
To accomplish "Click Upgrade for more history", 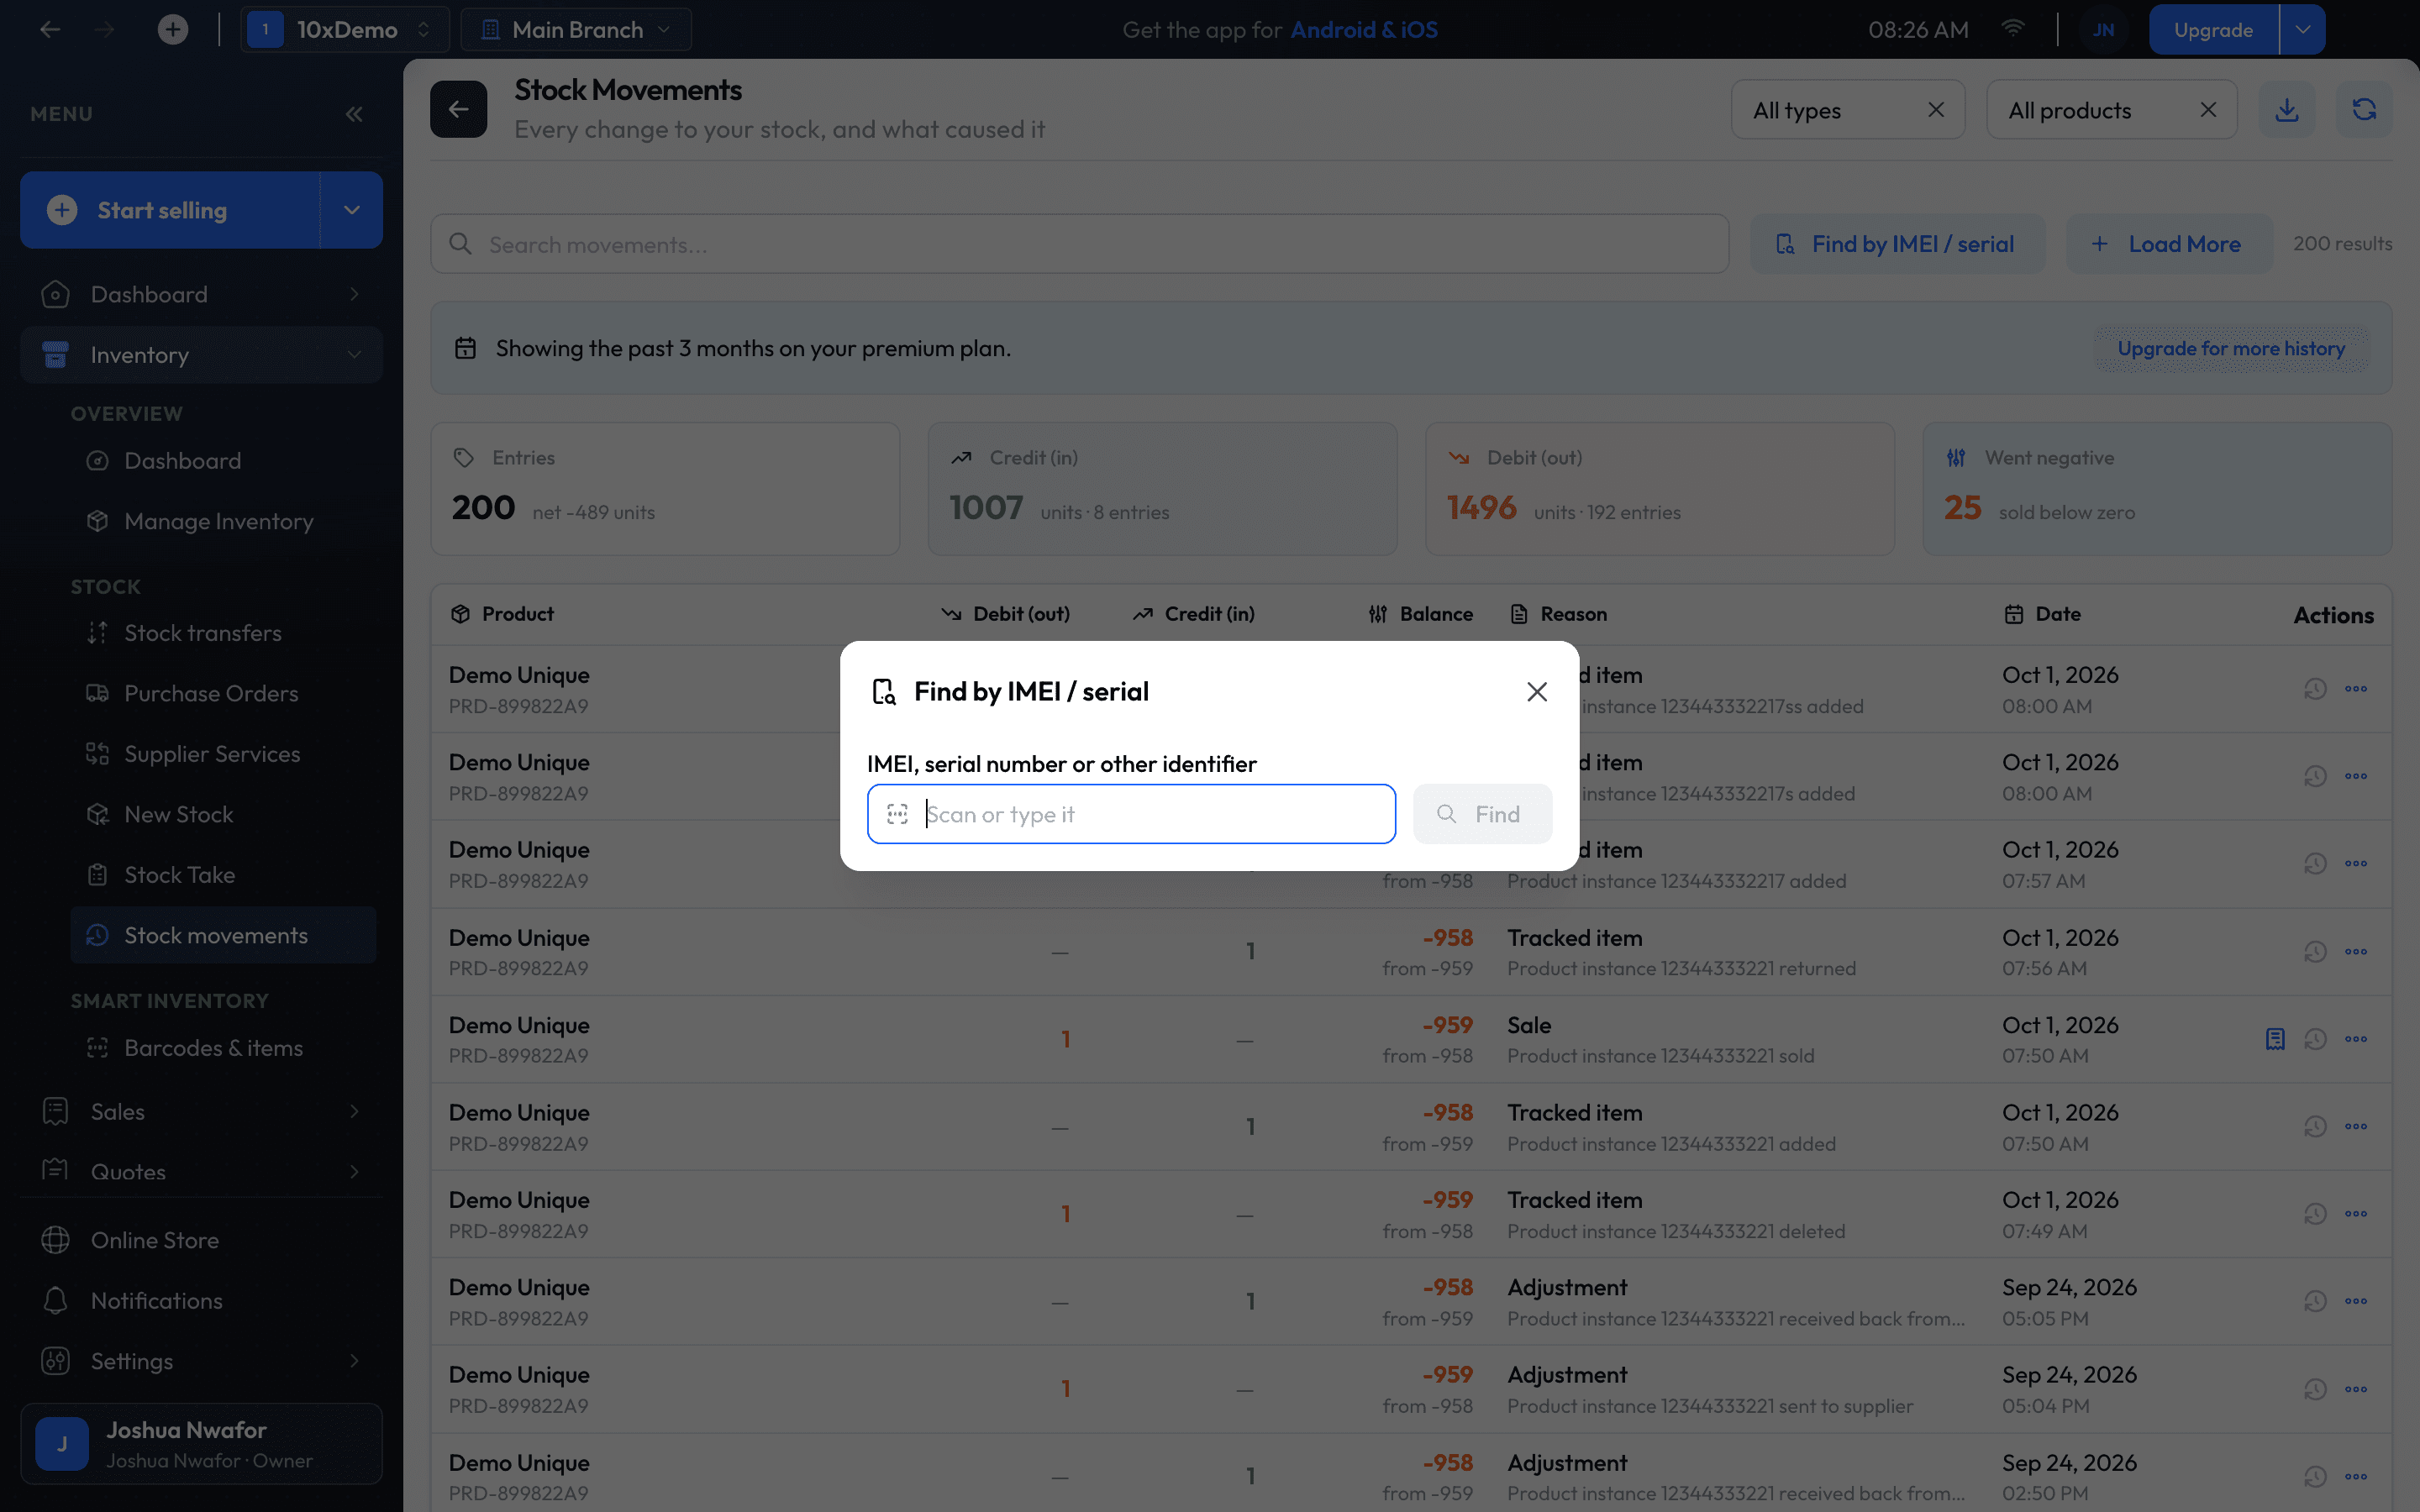I will pyautogui.click(x=2231, y=348).
